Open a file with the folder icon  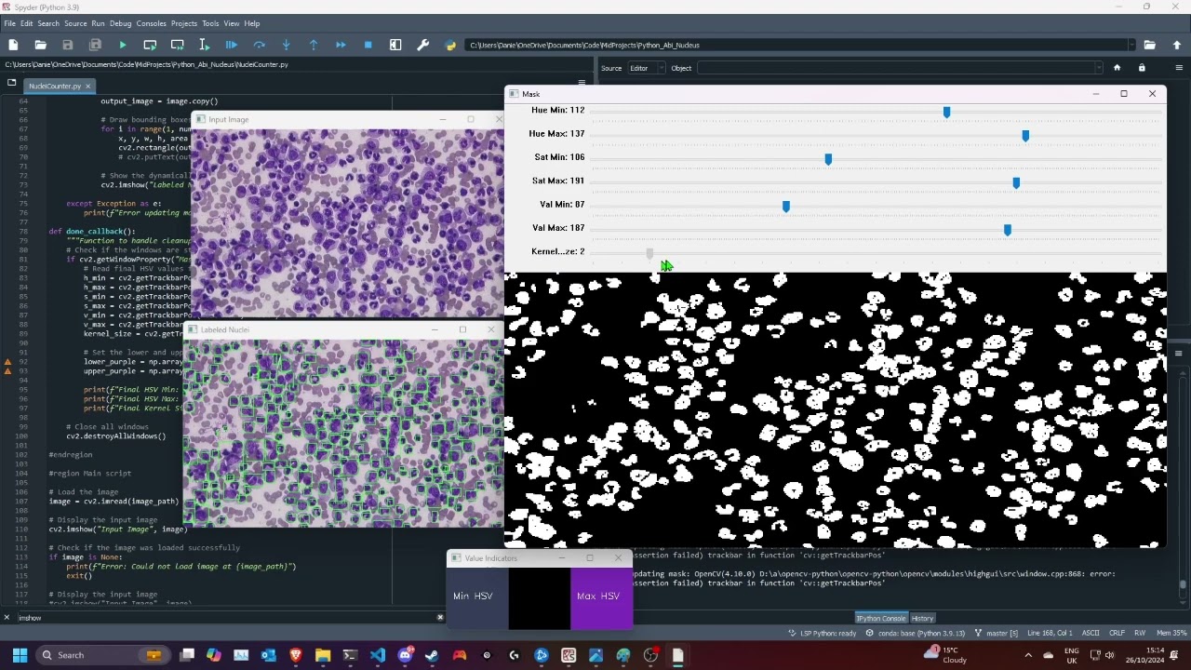coord(40,45)
